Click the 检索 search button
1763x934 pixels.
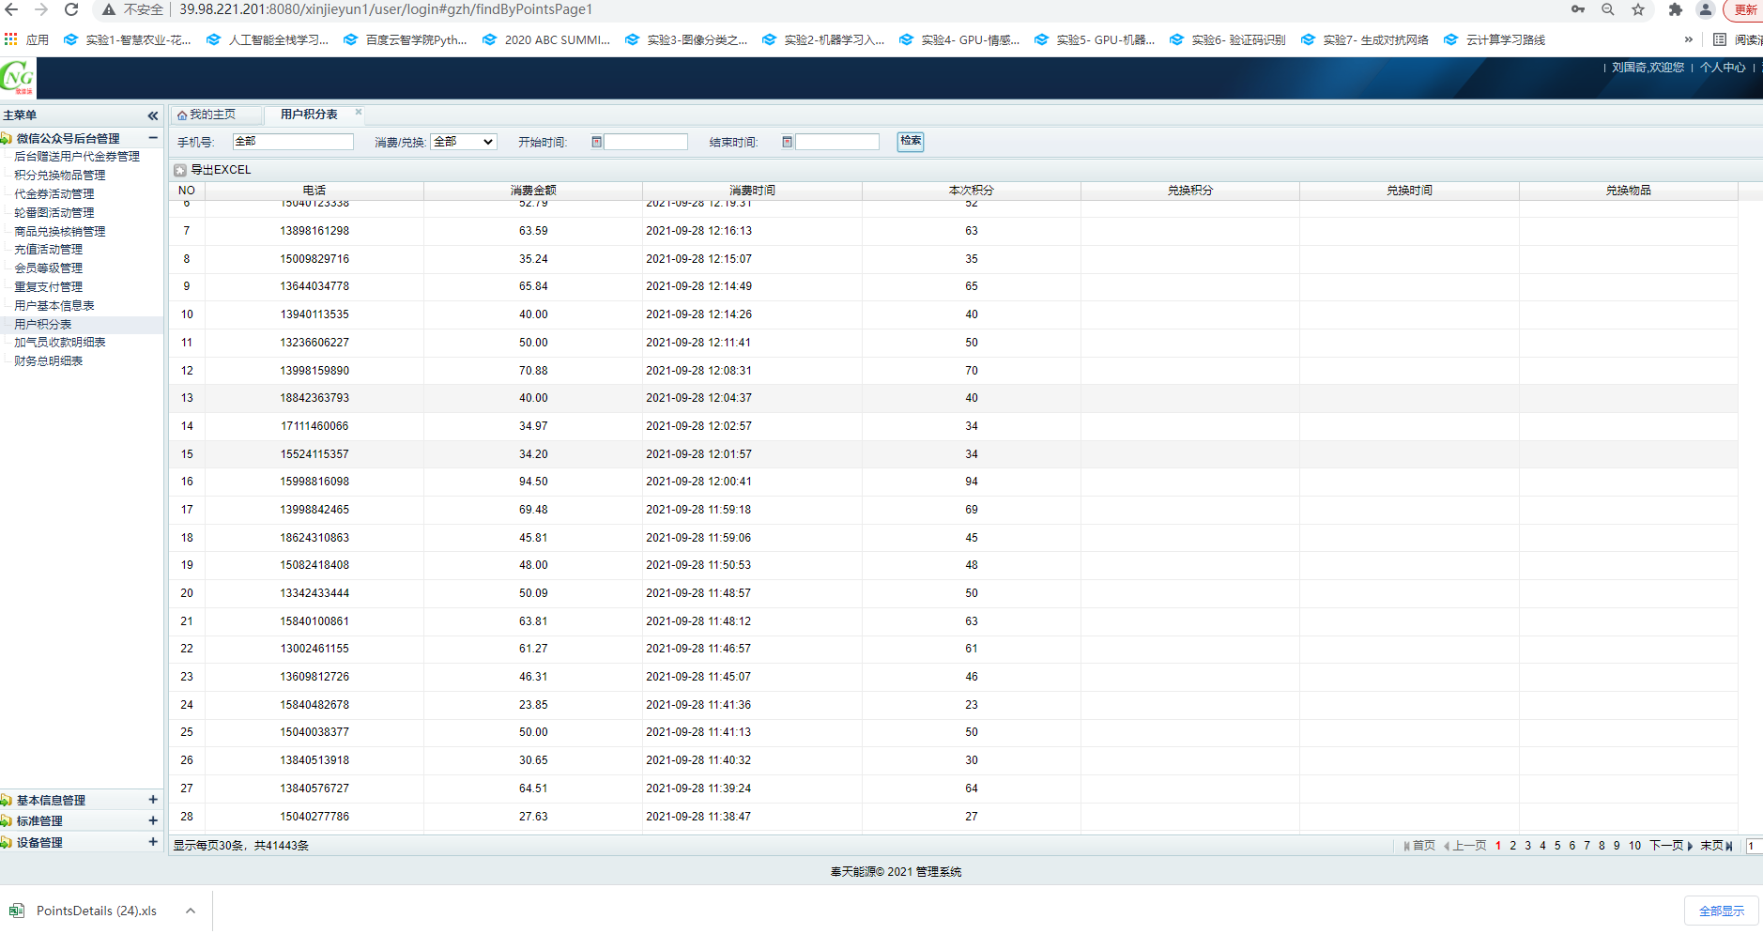coord(910,141)
